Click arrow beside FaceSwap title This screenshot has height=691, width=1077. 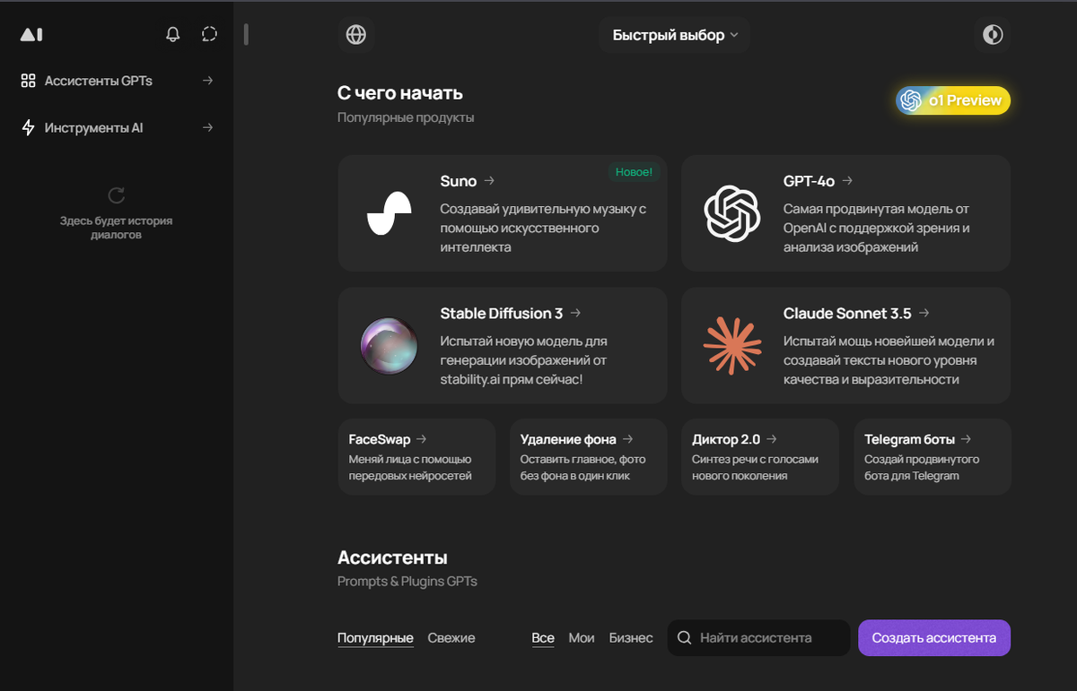(421, 439)
